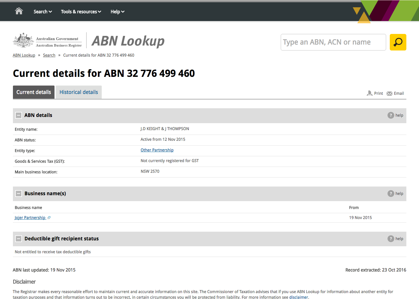Open the Tools & resources dropdown menu
The height and width of the screenshot is (299, 419).
81,12
